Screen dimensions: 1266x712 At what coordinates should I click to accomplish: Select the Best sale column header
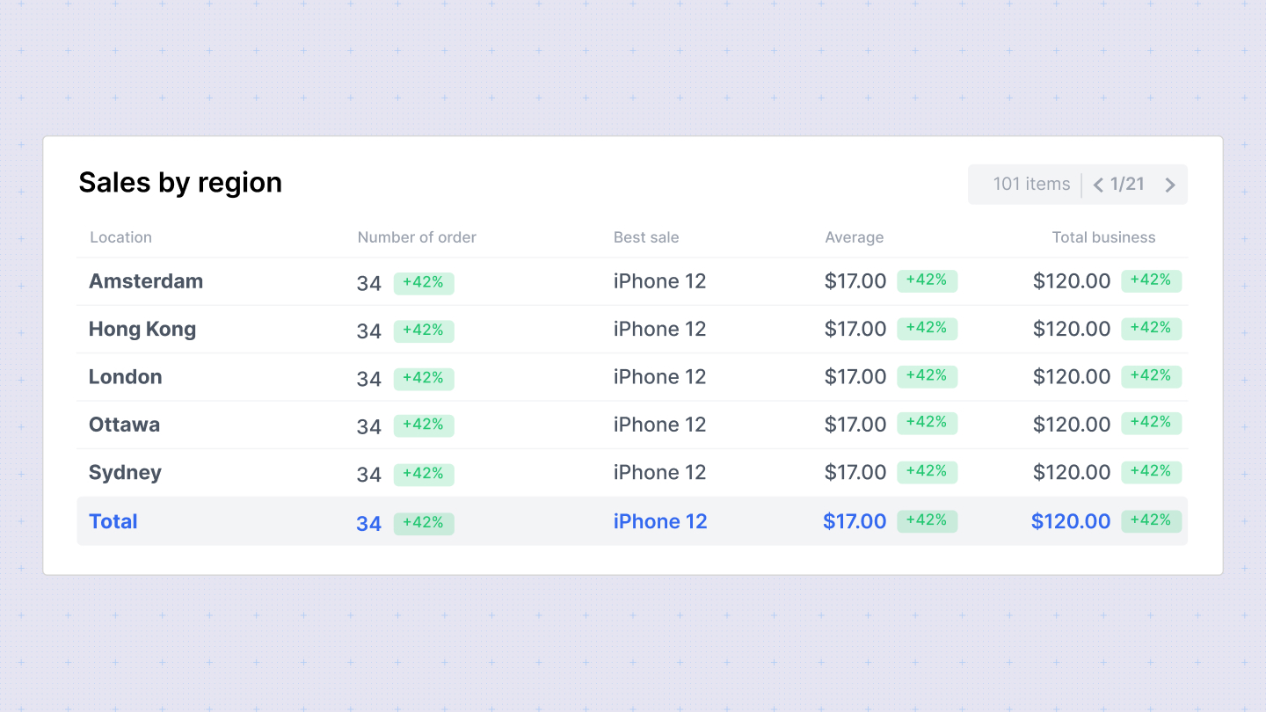pyautogui.click(x=646, y=237)
